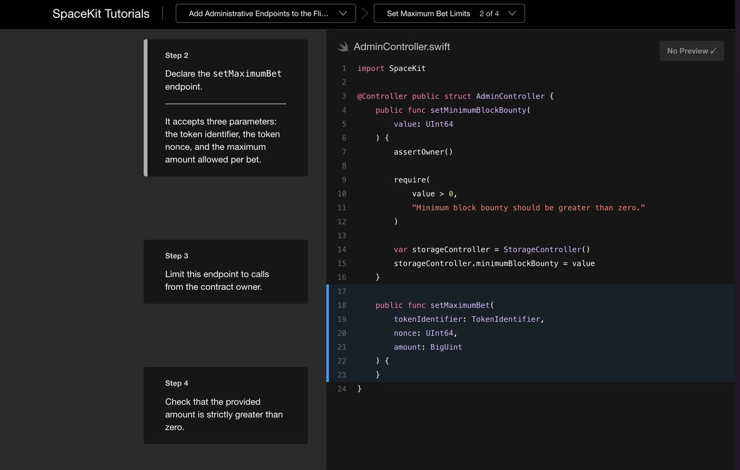
Task: Select the Step 4 card
Action: [226, 405]
